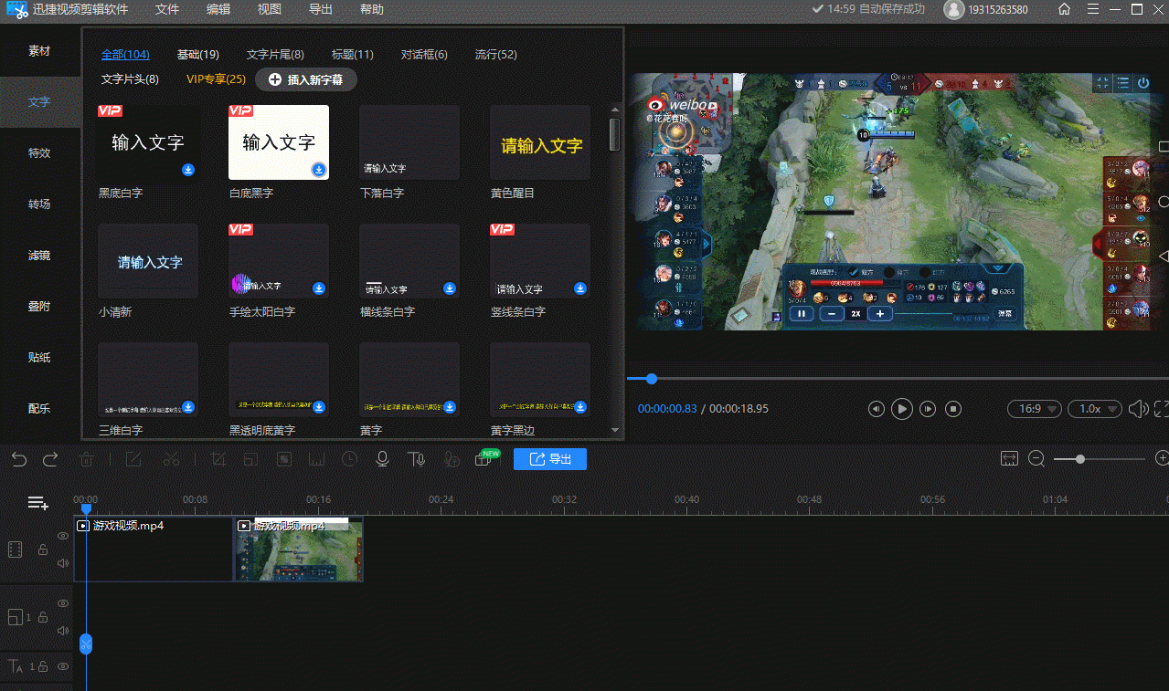Open the 文件 menu
The width and height of the screenshot is (1169, 691).
167,10
